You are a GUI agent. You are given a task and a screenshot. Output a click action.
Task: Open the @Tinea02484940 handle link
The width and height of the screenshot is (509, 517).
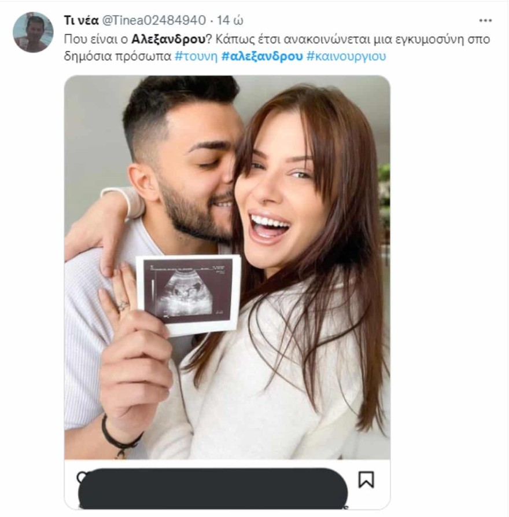pyautogui.click(x=154, y=21)
